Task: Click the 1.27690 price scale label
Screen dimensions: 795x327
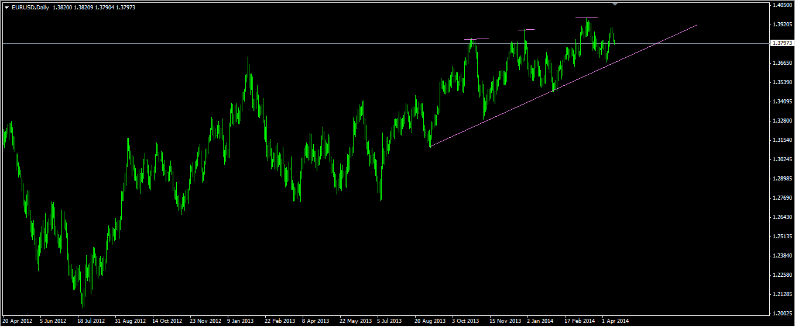Action: (782, 198)
